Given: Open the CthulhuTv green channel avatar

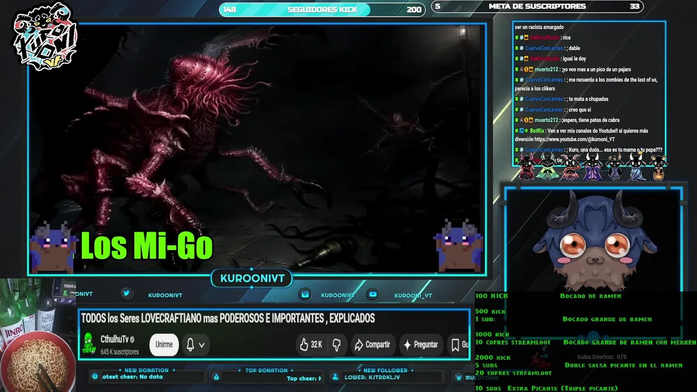Looking at the screenshot, I should 89,344.
